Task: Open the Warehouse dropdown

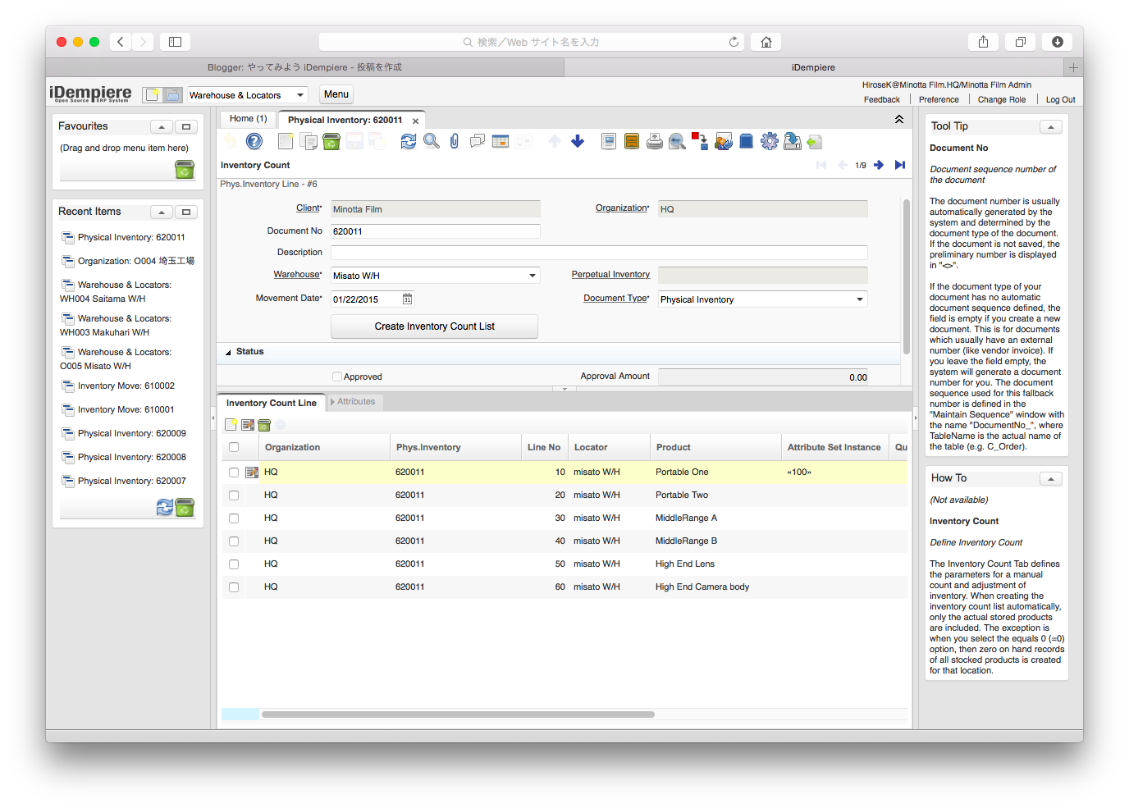Action: click(x=533, y=275)
